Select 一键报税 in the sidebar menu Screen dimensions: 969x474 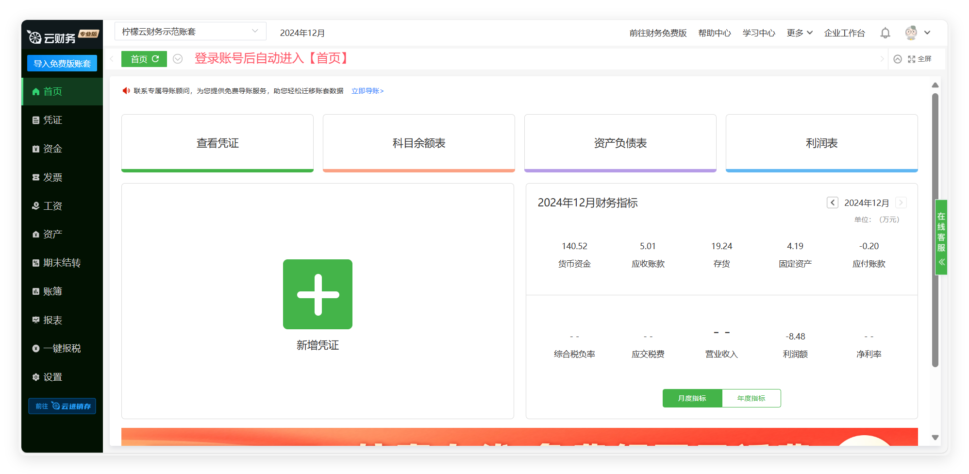tap(62, 349)
